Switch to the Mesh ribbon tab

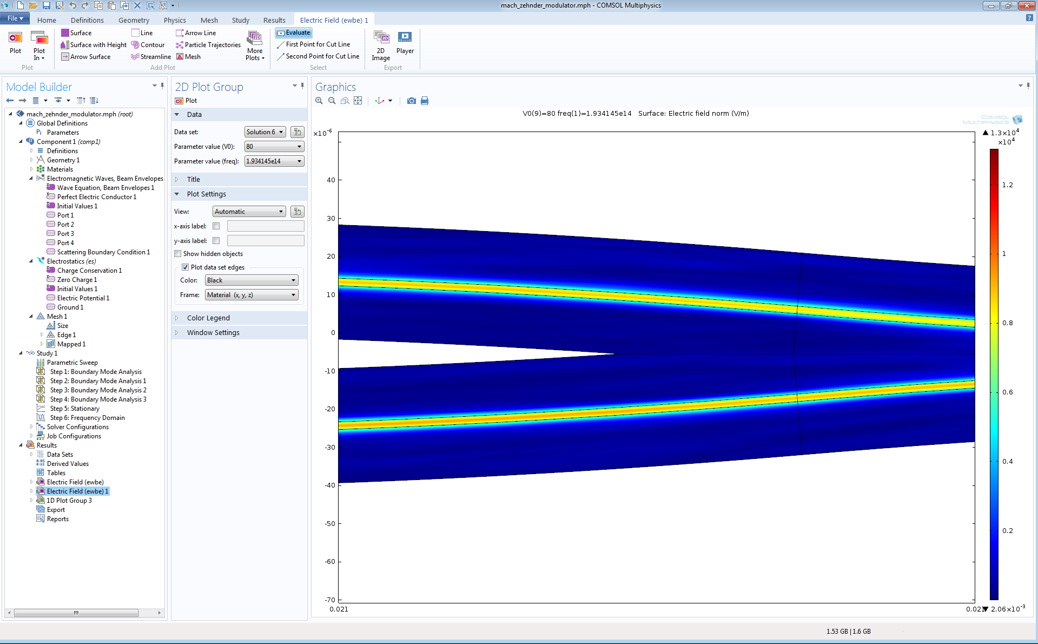pyautogui.click(x=209, y=20)
